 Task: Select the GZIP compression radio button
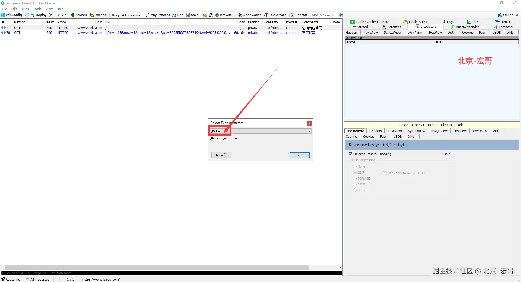click(355, 172)
